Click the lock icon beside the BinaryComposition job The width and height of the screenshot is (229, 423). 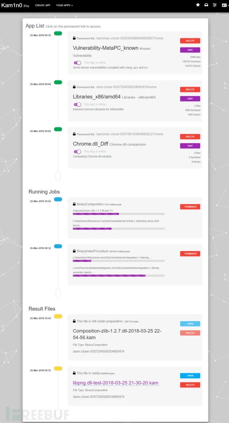pos(74,204)
